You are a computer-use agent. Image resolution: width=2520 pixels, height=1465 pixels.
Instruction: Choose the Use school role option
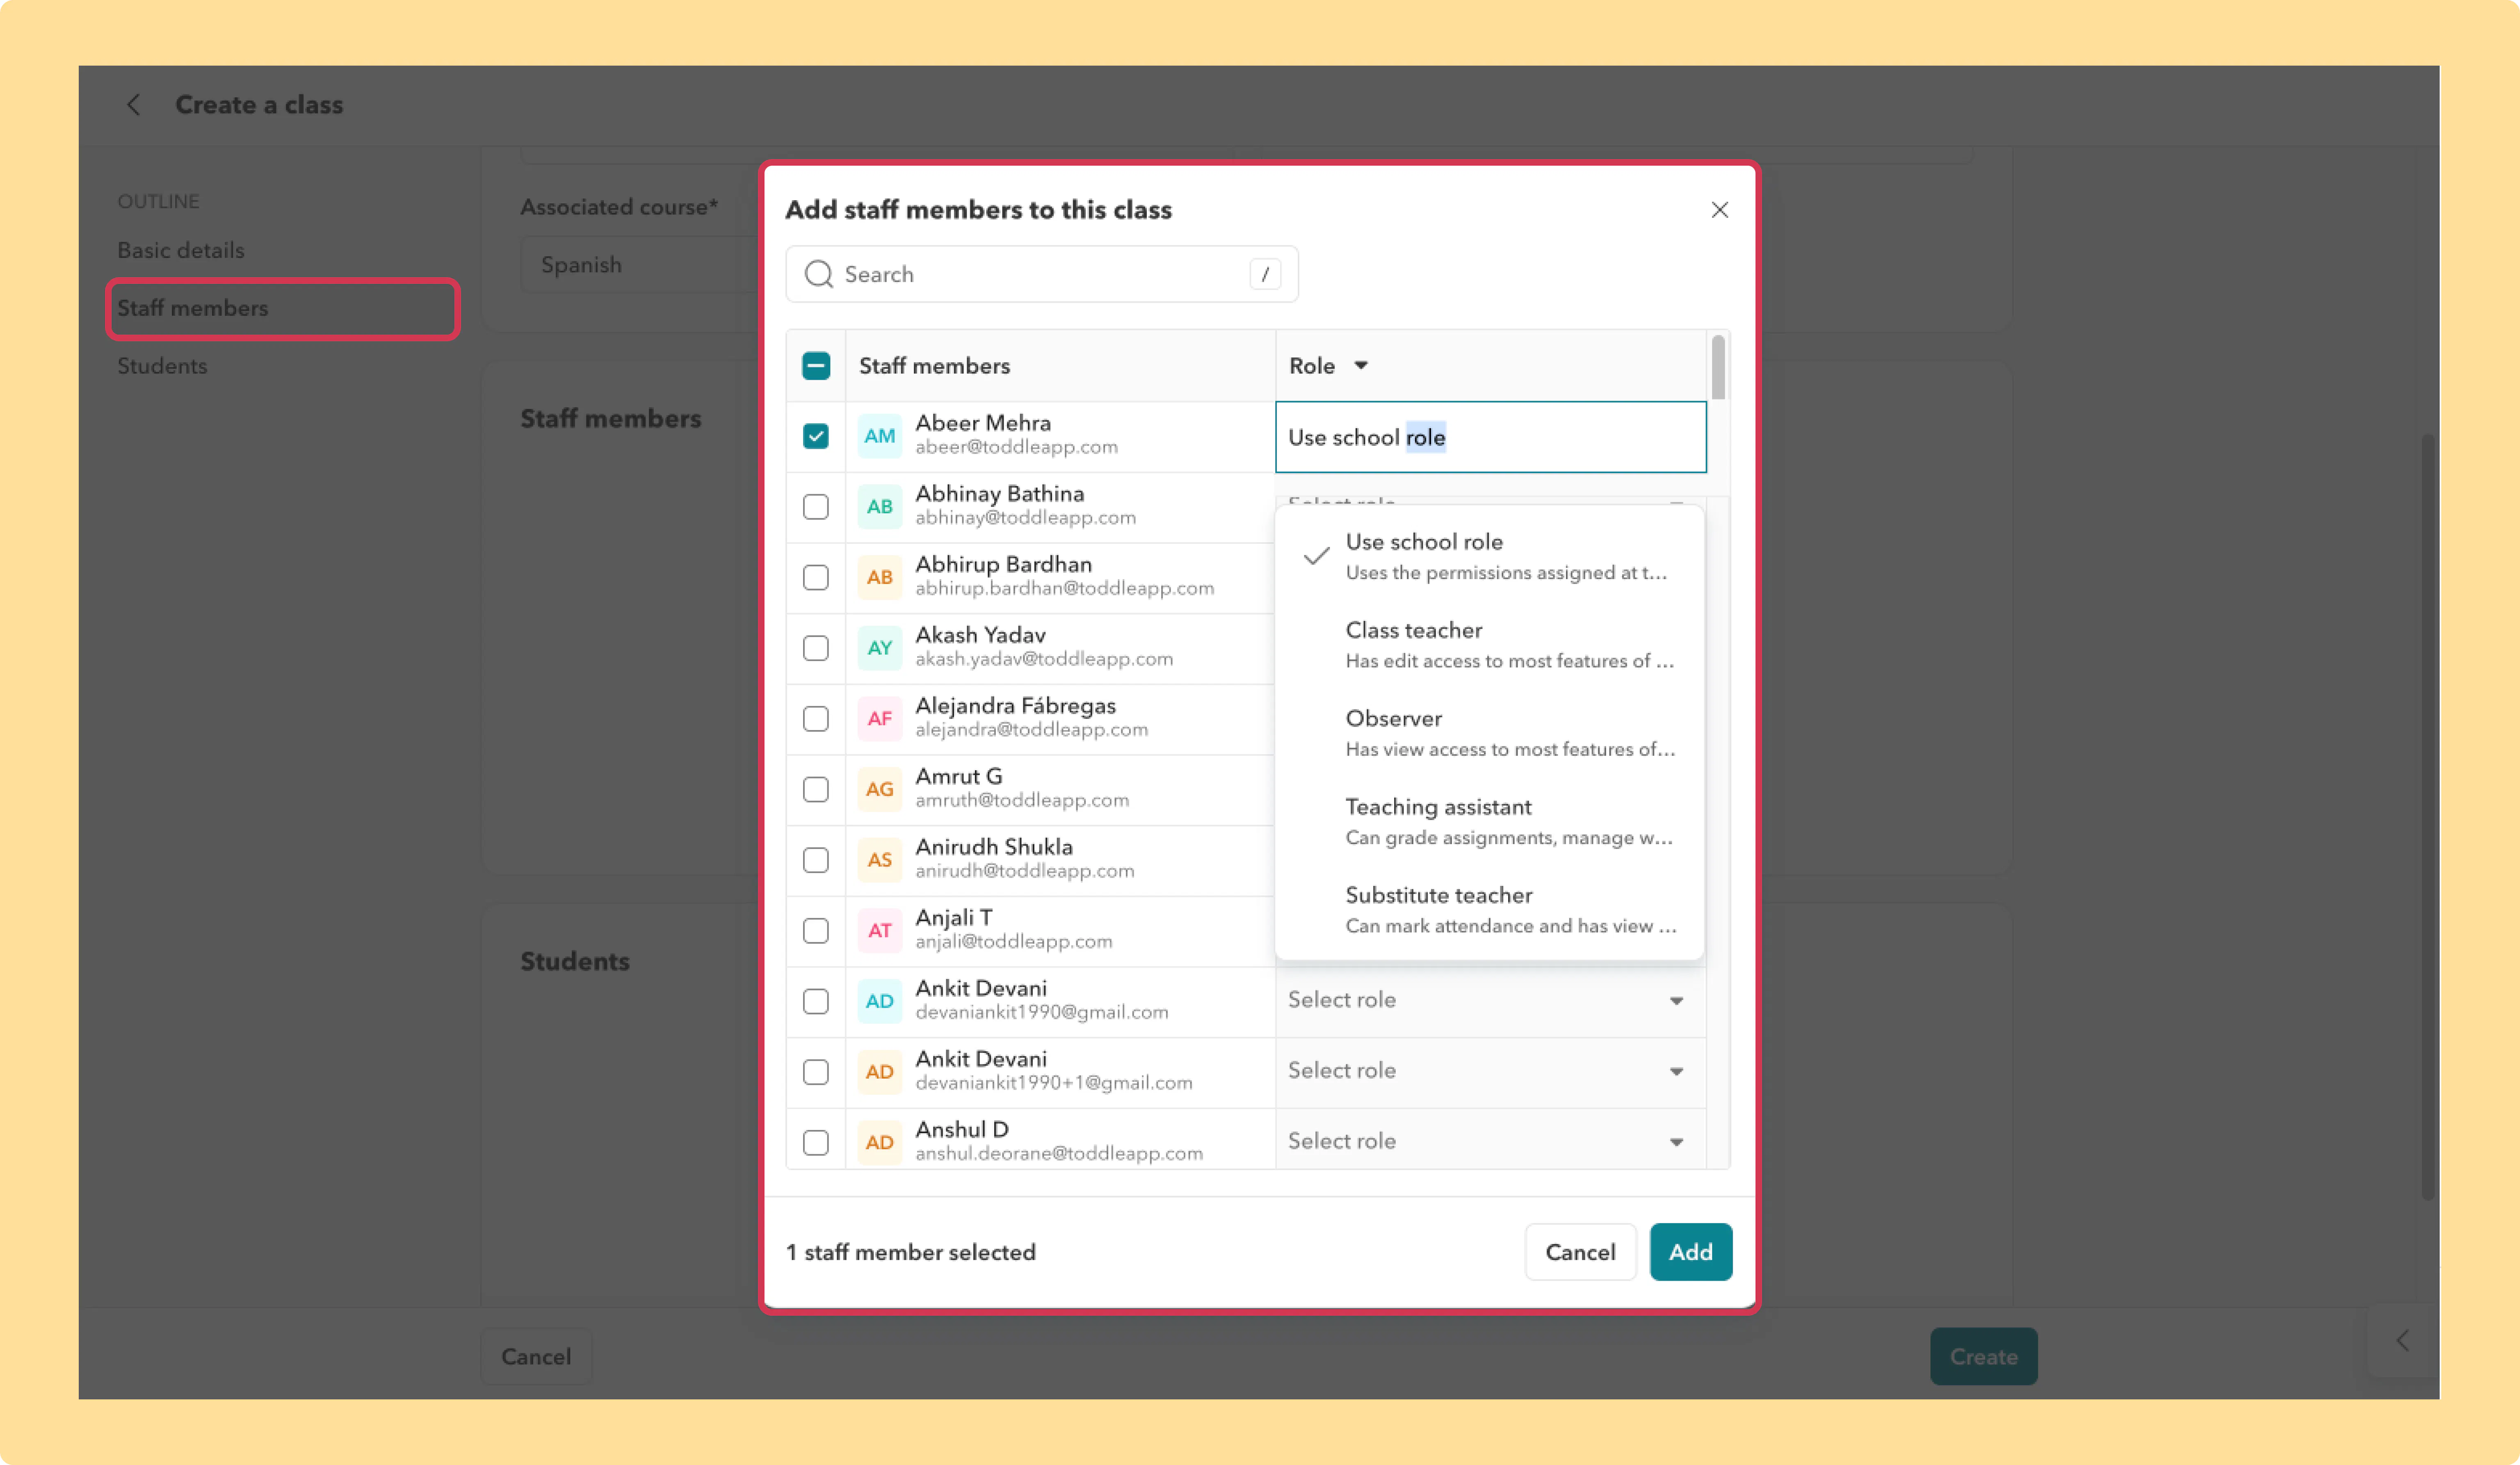click(x=1490, y=556)
